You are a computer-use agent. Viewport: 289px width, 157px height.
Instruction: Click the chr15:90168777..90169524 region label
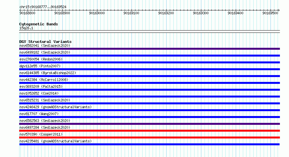[x=43, y=7]
